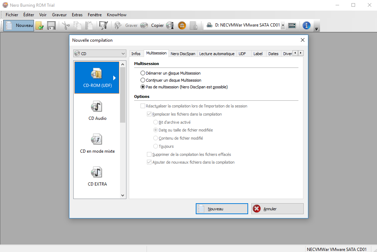
Task: Click the clipboard paste icon
Action: click(x=89, y=25)
